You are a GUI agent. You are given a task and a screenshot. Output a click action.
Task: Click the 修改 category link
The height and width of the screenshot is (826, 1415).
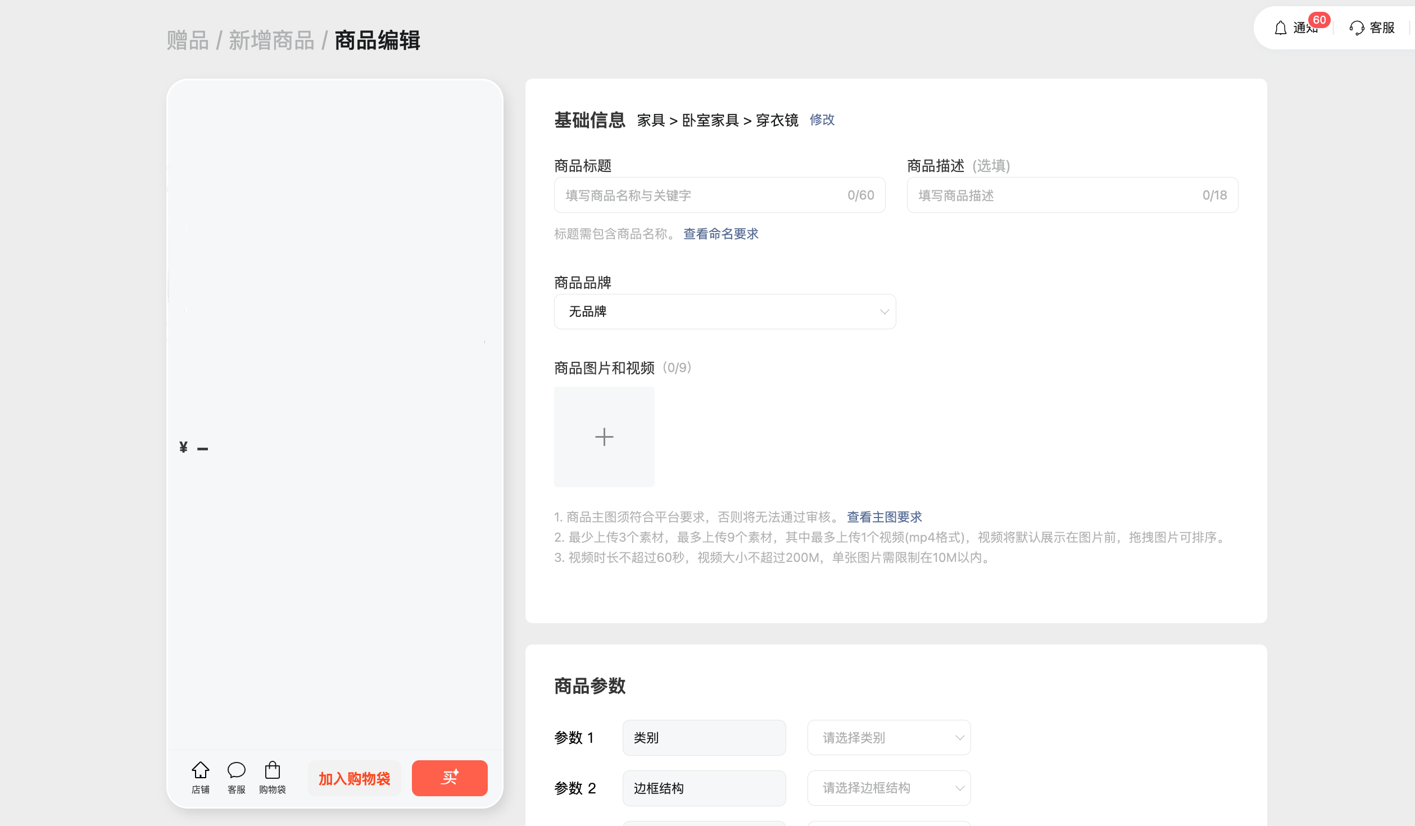tap(822, 120)
